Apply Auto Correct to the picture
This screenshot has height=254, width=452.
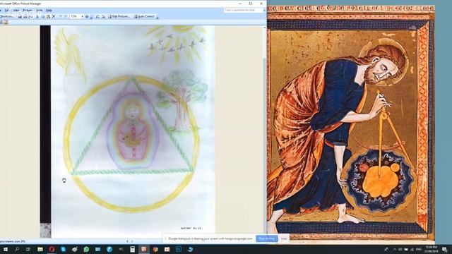tap(144, 17)
